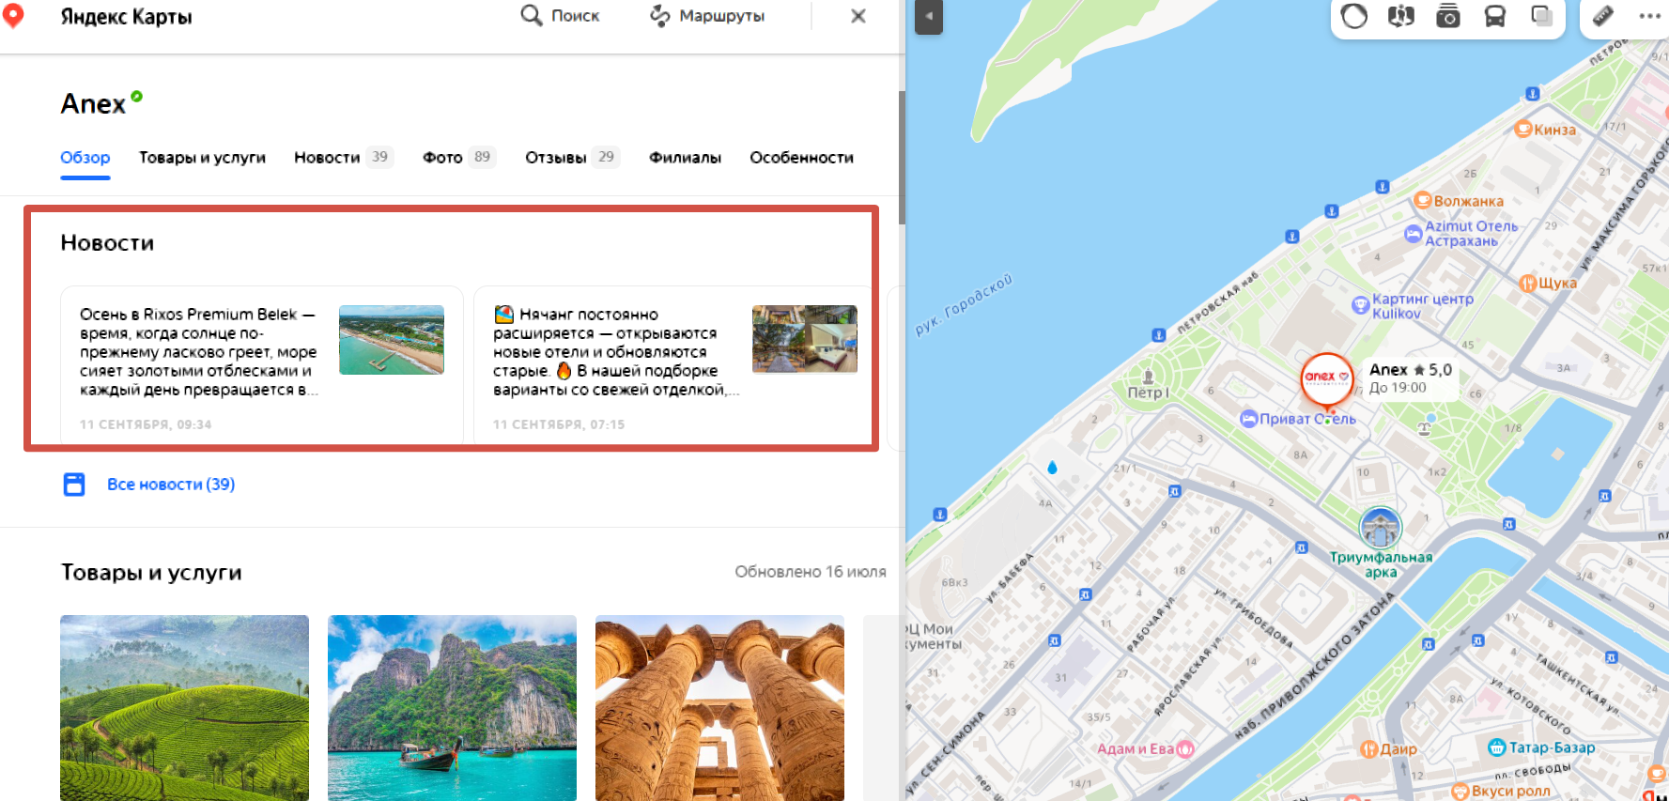
Task: Open Все новости (39) link
Action: point(171,485)
